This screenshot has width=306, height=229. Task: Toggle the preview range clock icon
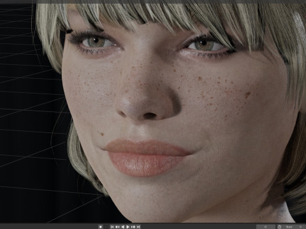[x=279, y=227]
